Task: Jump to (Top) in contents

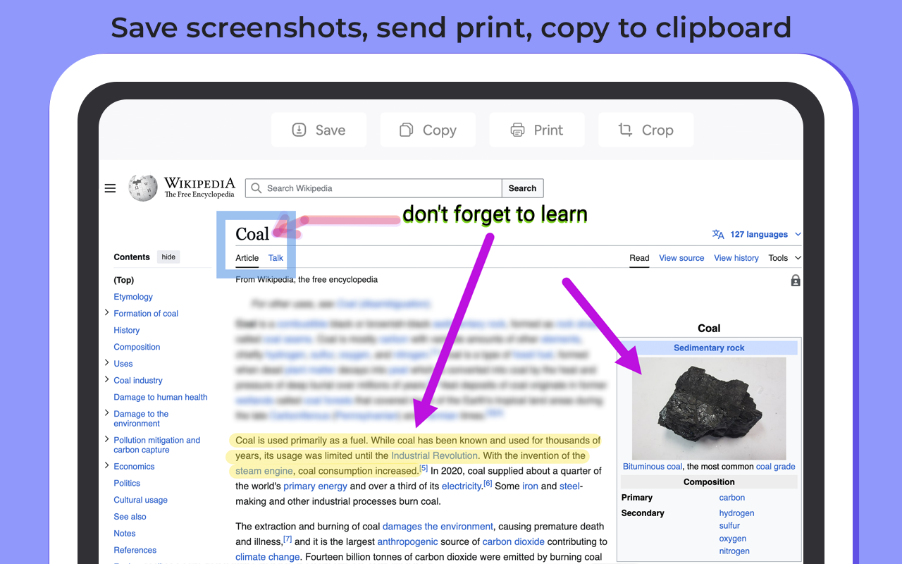Action: tap(124, 280)
